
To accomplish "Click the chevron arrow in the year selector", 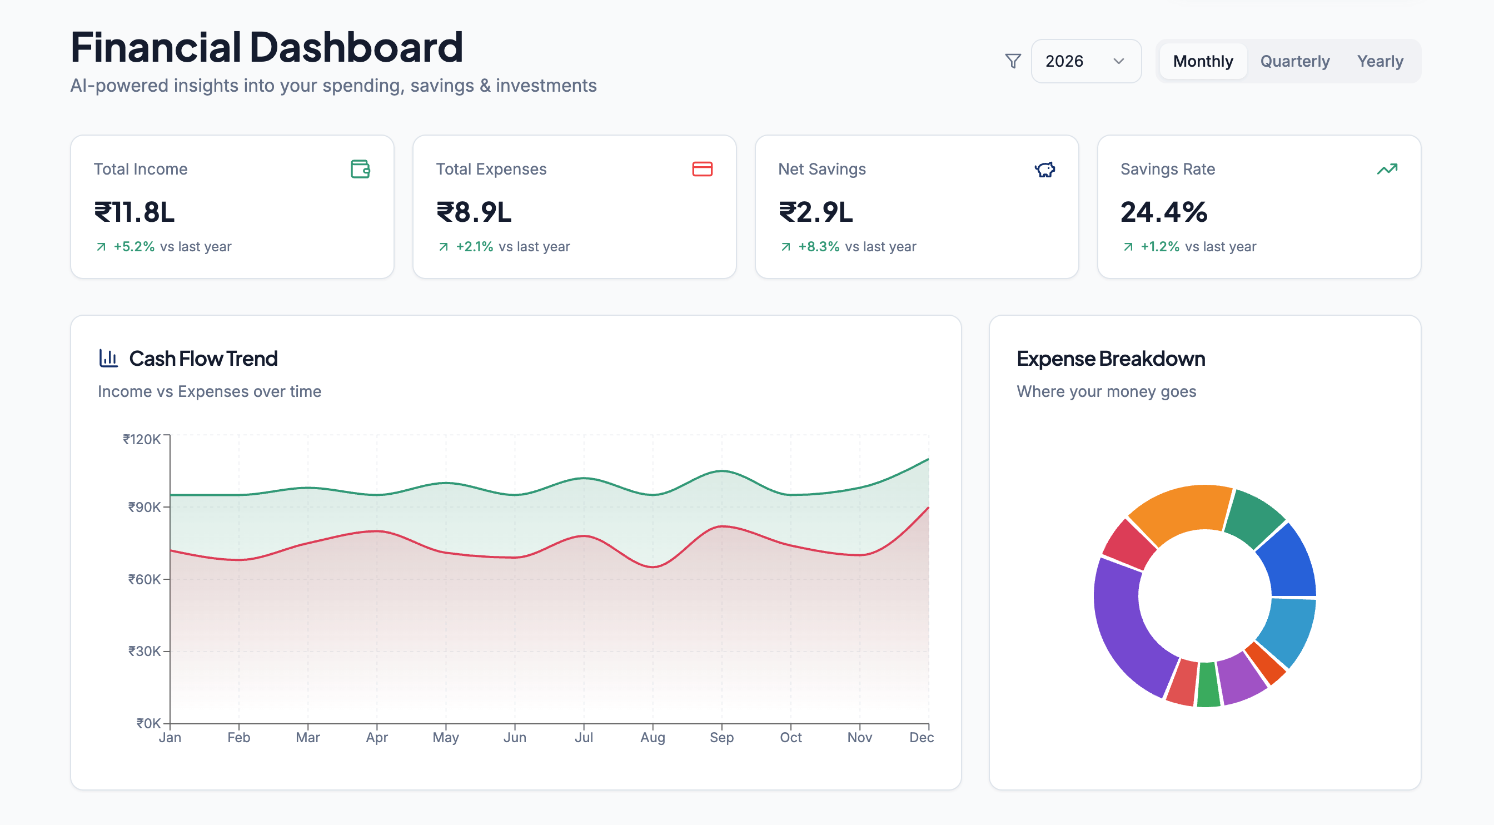I will pos(1118,61).
